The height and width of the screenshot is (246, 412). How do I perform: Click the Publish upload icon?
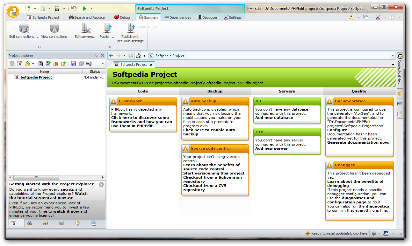click(x=107, y=29)
